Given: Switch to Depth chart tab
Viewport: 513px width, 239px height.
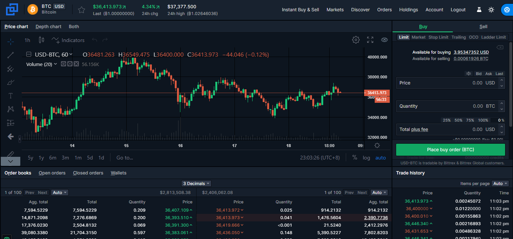Looking at the screenshot, I should 48,27.
